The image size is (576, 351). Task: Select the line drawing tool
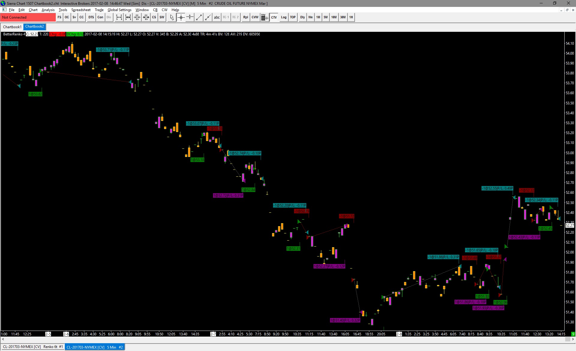tap(199, 17)
